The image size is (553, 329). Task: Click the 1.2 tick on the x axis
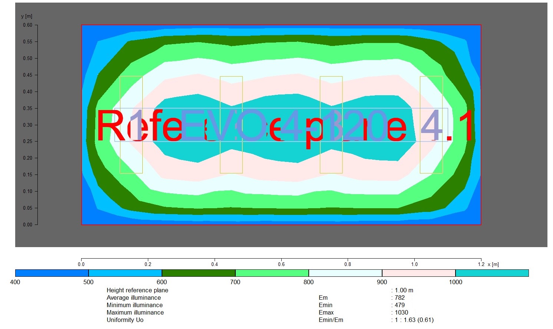click(x=481, y=265)
